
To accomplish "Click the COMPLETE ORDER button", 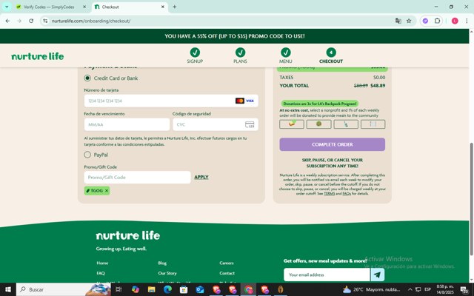I will (x=333, y=144).
